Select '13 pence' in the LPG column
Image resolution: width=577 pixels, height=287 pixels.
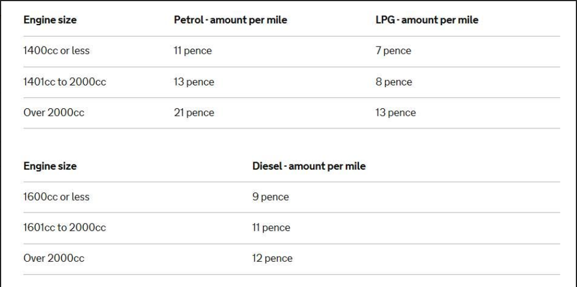pos(396,113)
